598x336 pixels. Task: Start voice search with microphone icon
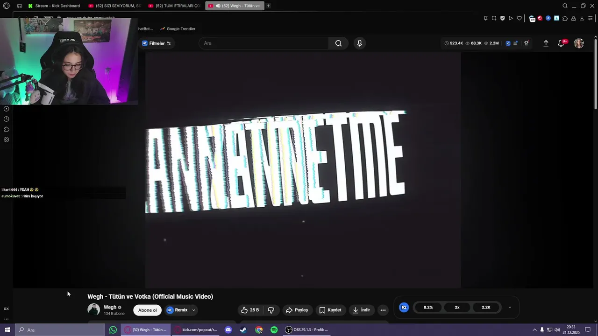[359, 43]
